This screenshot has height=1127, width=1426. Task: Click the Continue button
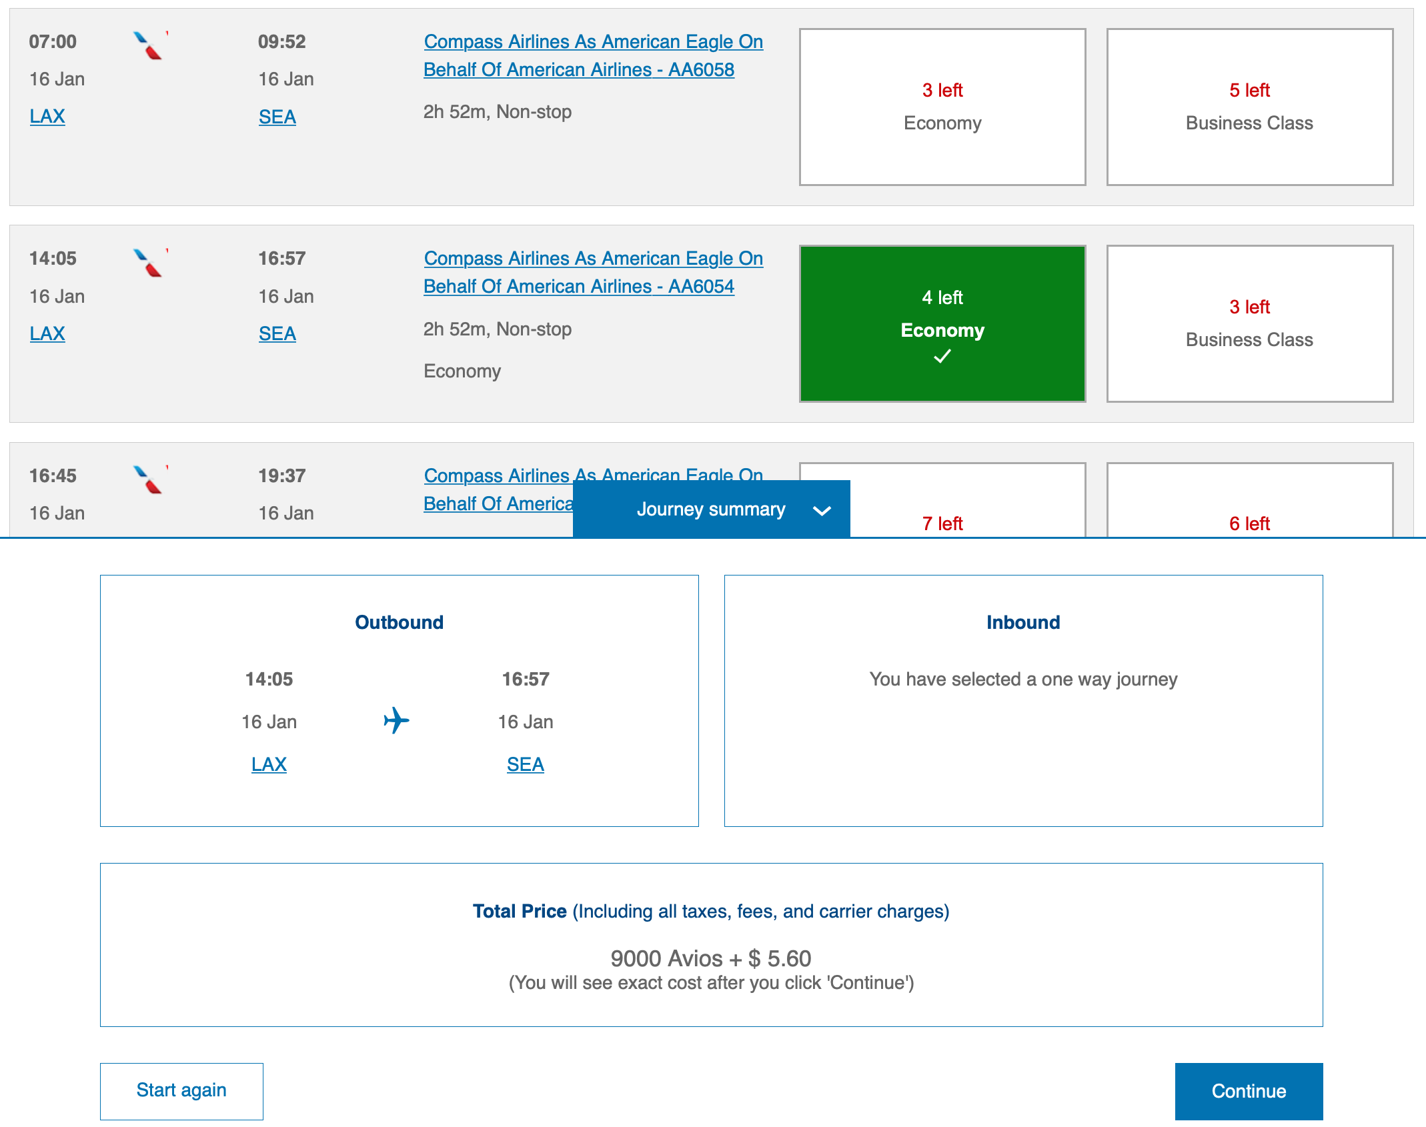(1249, 1091)
